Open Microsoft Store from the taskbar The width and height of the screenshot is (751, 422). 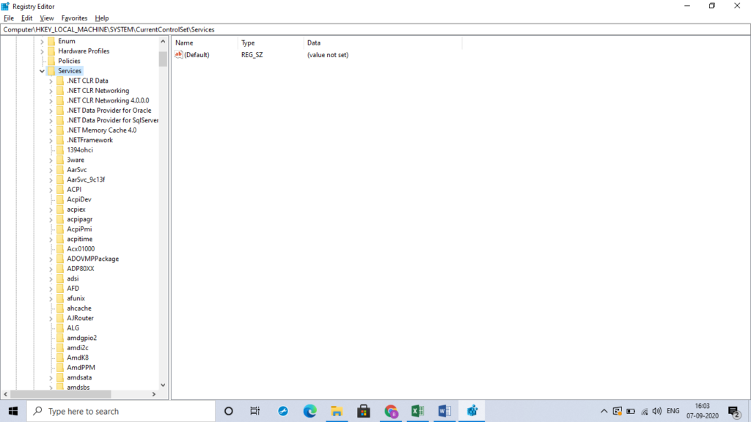tap(363, 411)
